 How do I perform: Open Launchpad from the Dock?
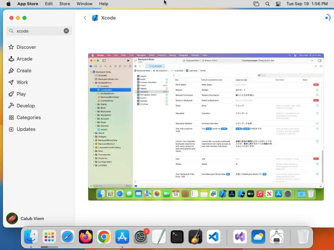coord(49,237)
